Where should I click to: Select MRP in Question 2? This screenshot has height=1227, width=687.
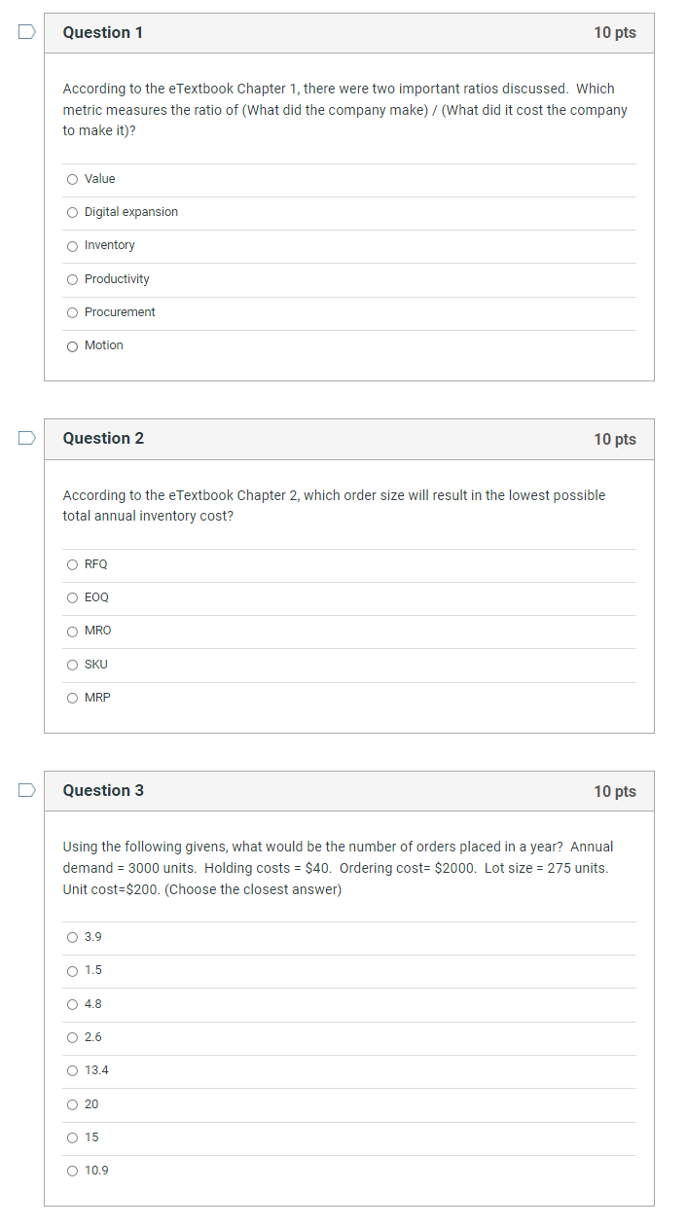[72, 698]
